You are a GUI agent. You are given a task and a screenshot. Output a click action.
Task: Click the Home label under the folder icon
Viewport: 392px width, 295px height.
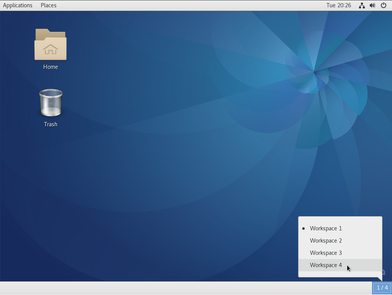[50, 67]
